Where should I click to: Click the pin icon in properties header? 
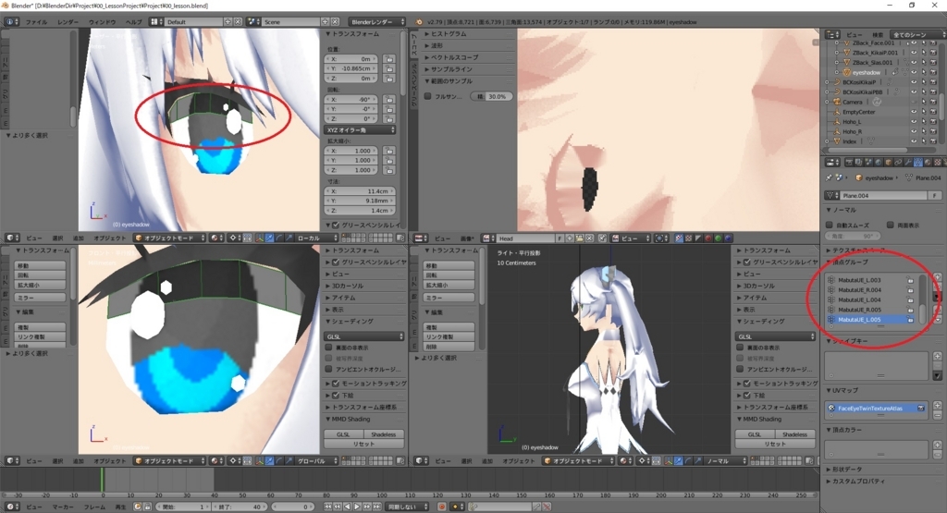click(830, 178)
